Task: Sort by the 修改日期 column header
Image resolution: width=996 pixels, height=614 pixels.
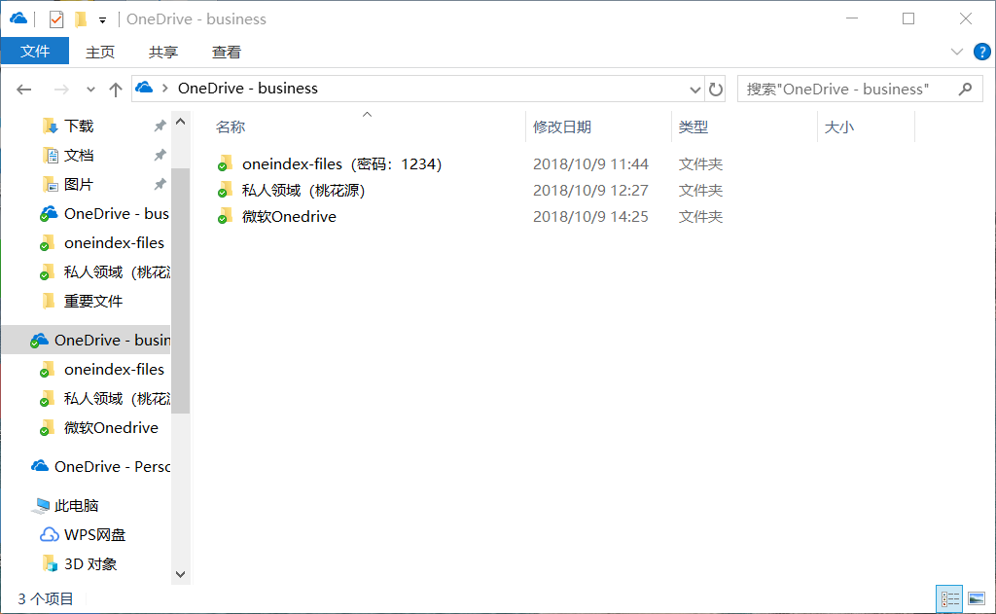Action: click(562, 127)
